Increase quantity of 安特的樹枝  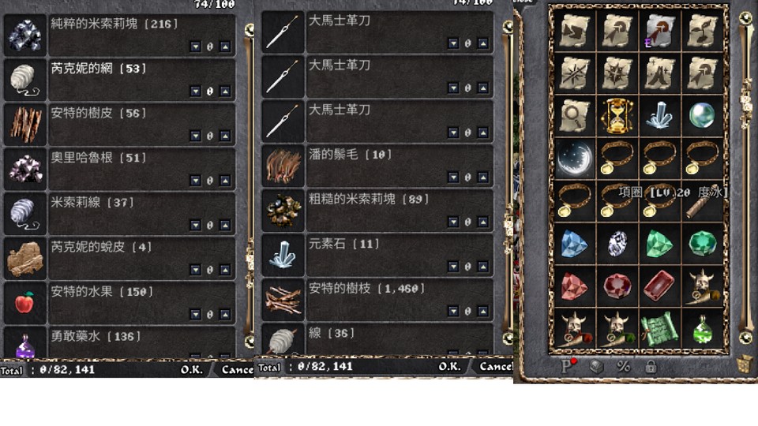[483, 311]
